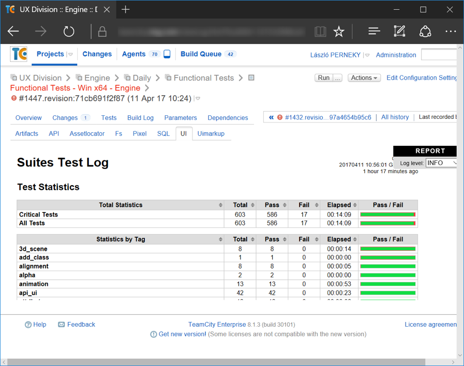Screen dimensions: 464x366
Task: Click the search input field in header
Action: (x=439, y=54)
